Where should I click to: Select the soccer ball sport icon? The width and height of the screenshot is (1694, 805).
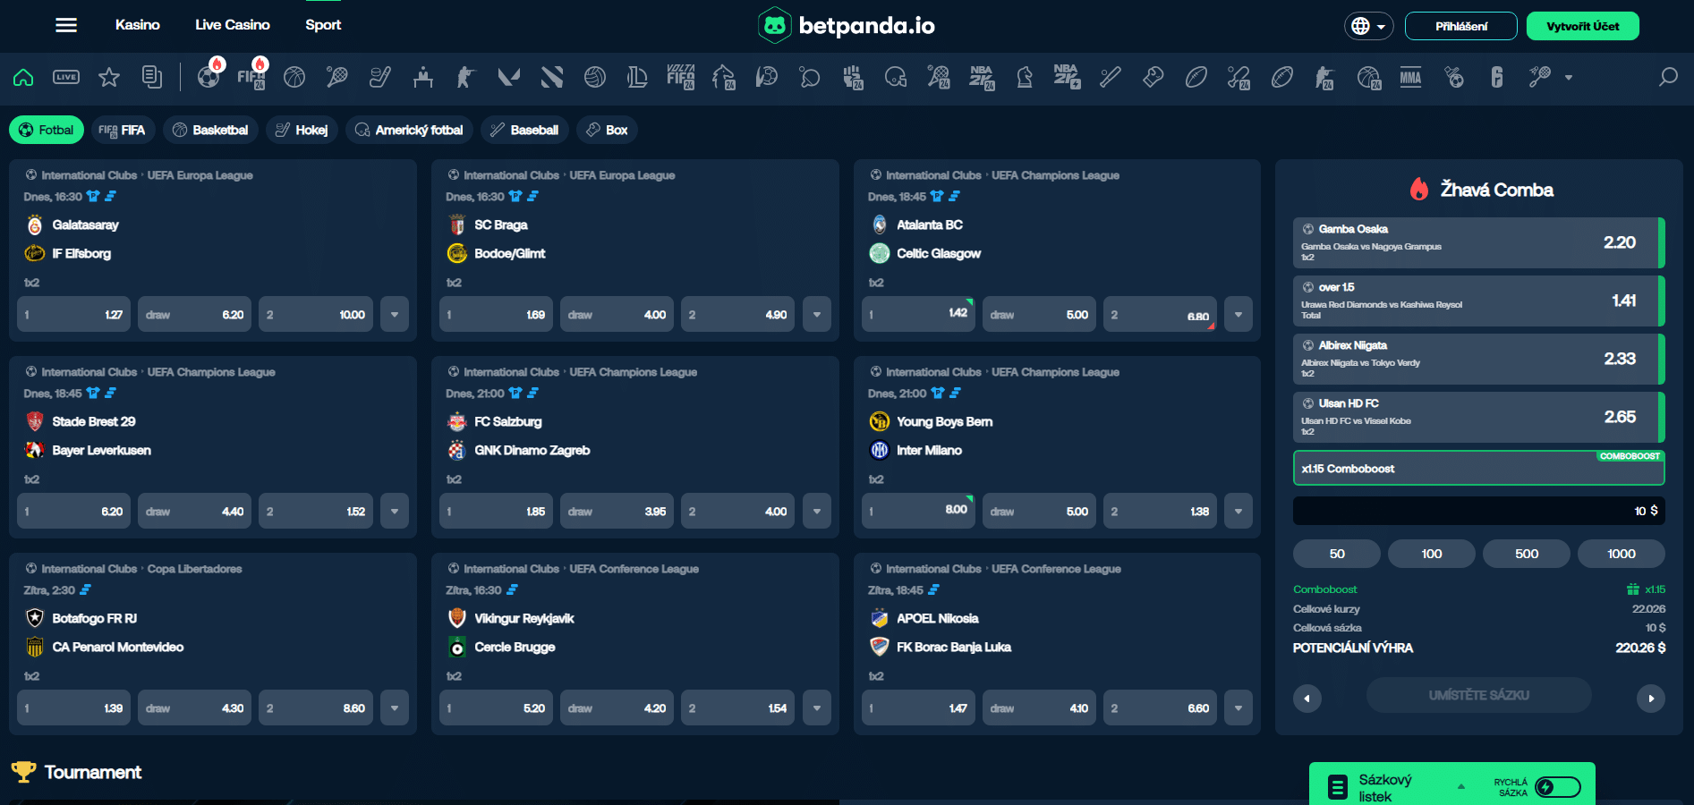(x=209, y=78)
